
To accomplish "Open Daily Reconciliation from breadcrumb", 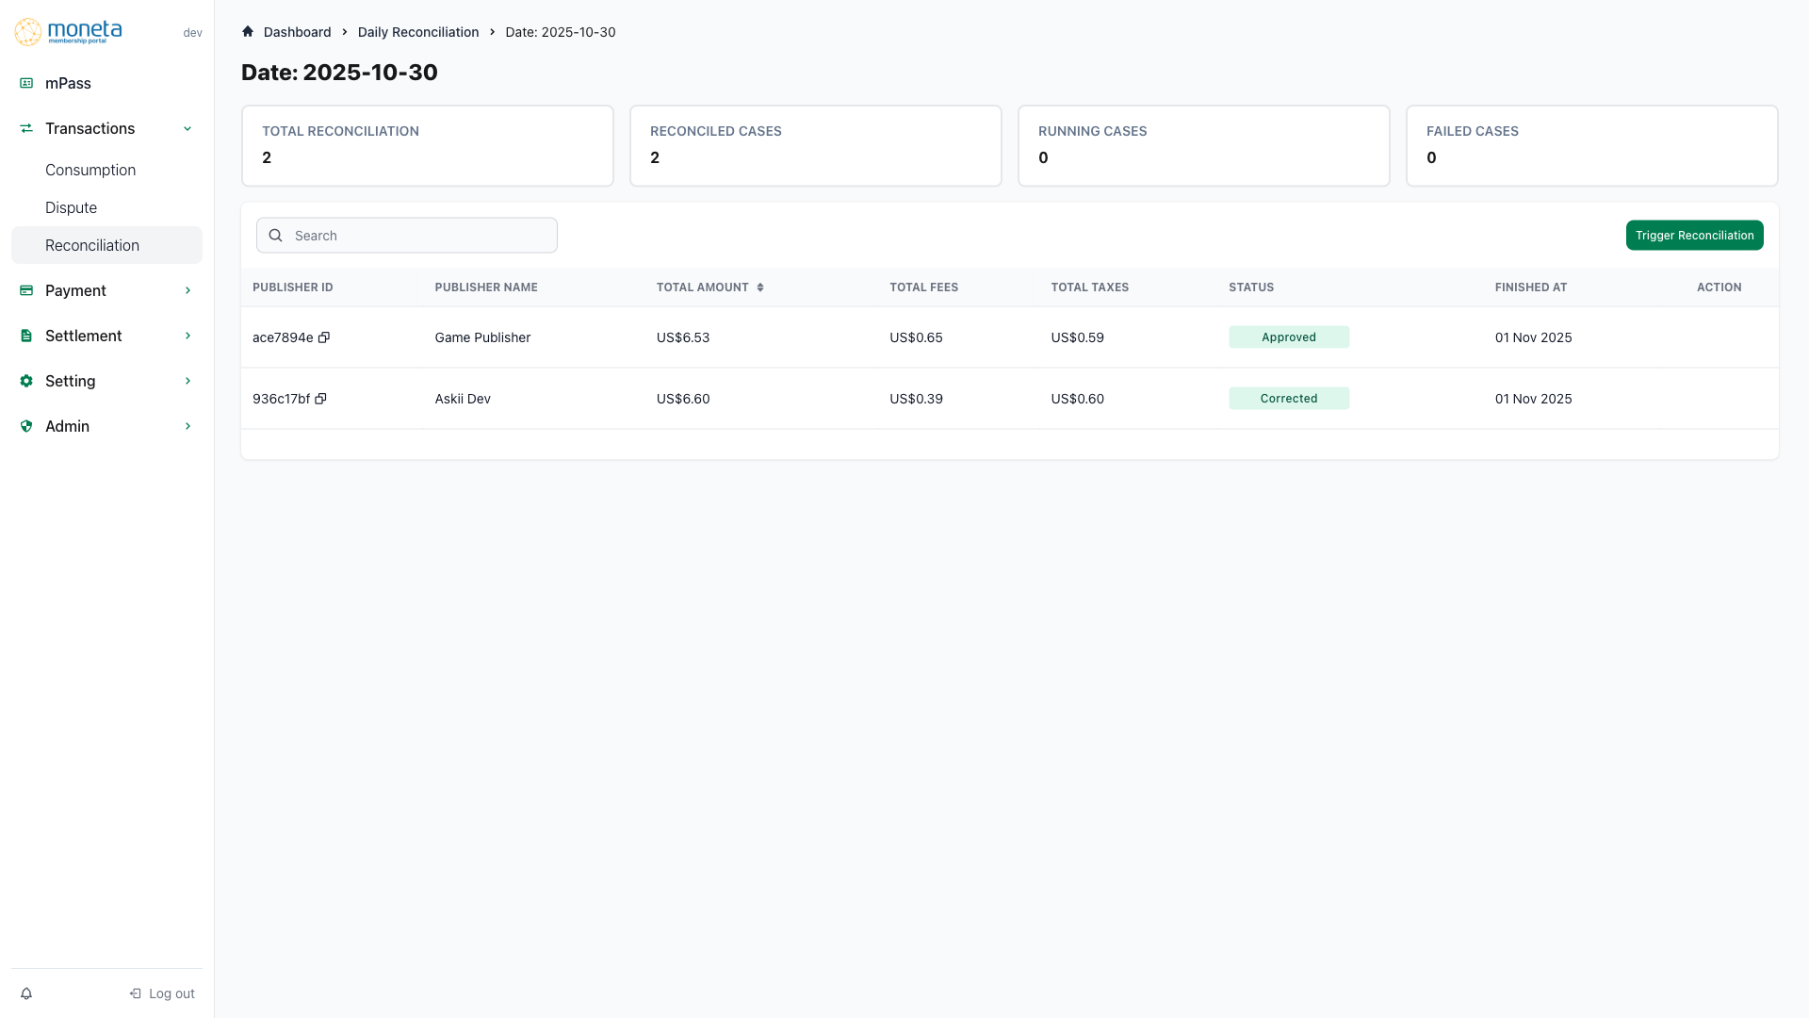I will coord(417,31).
